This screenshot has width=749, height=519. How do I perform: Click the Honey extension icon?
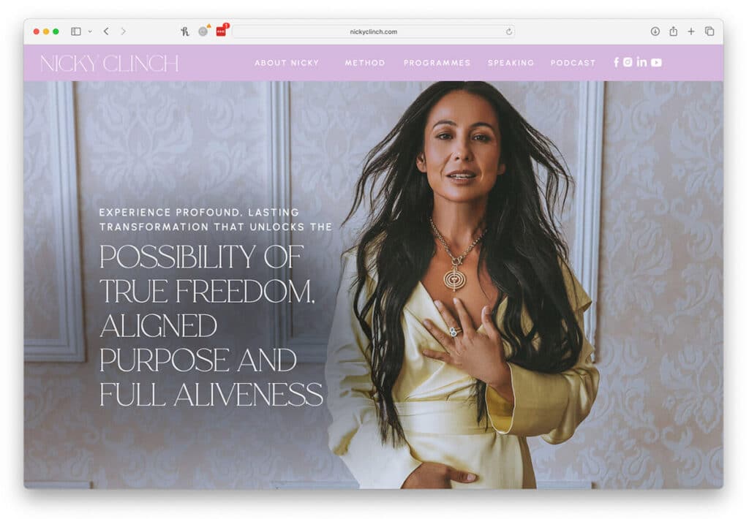point(185,31)
